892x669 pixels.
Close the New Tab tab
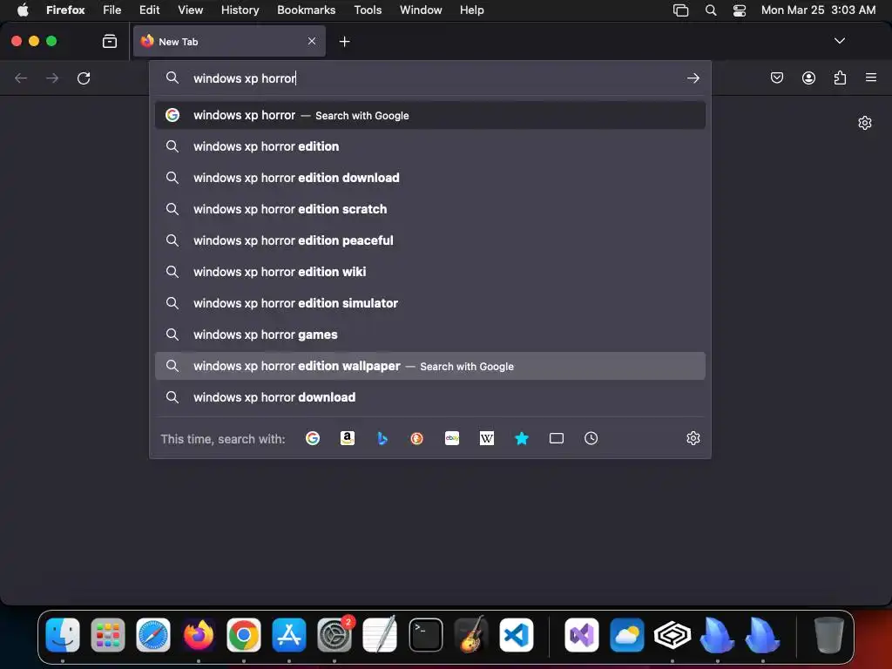coord(312,41)
